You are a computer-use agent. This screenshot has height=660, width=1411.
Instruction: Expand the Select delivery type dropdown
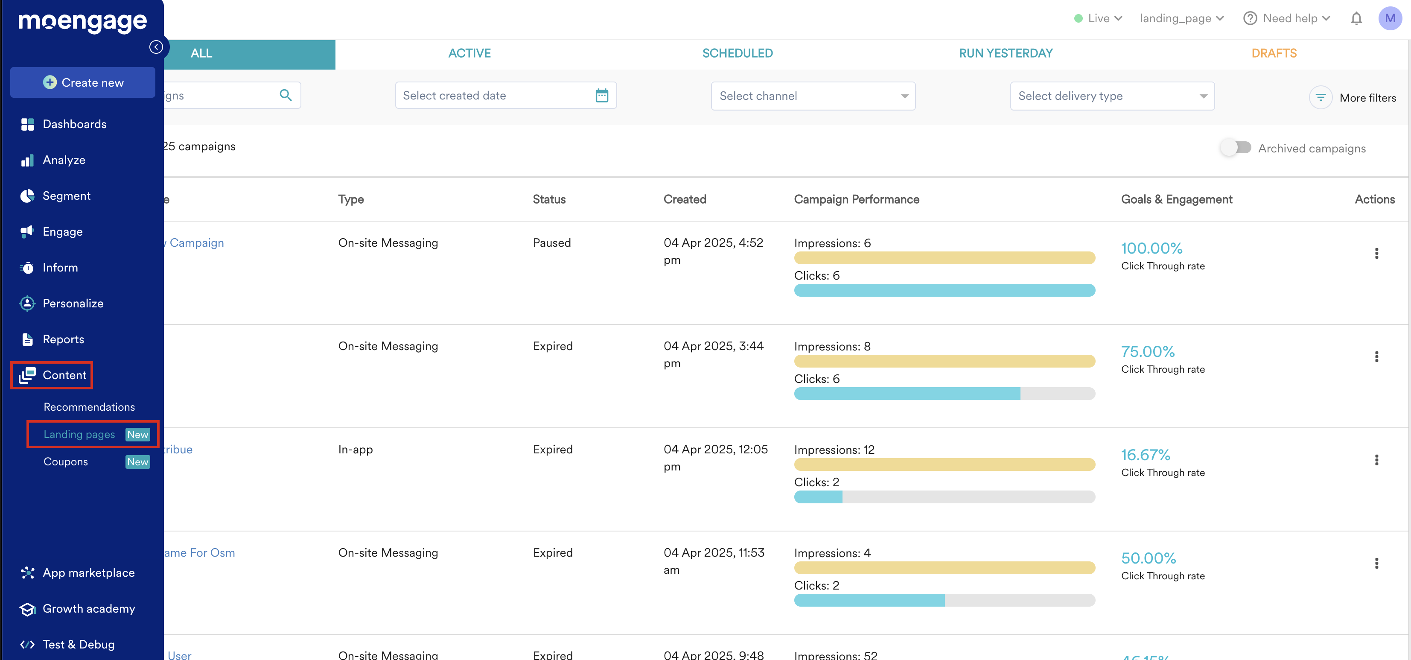[x=1112, y=96]
